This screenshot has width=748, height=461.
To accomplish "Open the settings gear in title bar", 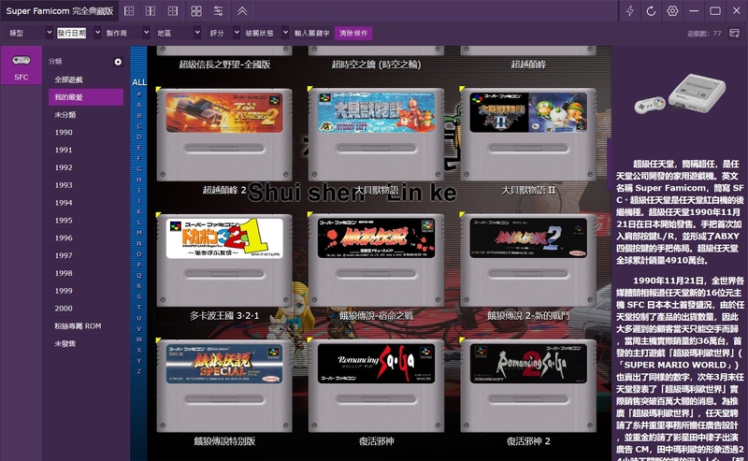I will click(x=672, y=11).
